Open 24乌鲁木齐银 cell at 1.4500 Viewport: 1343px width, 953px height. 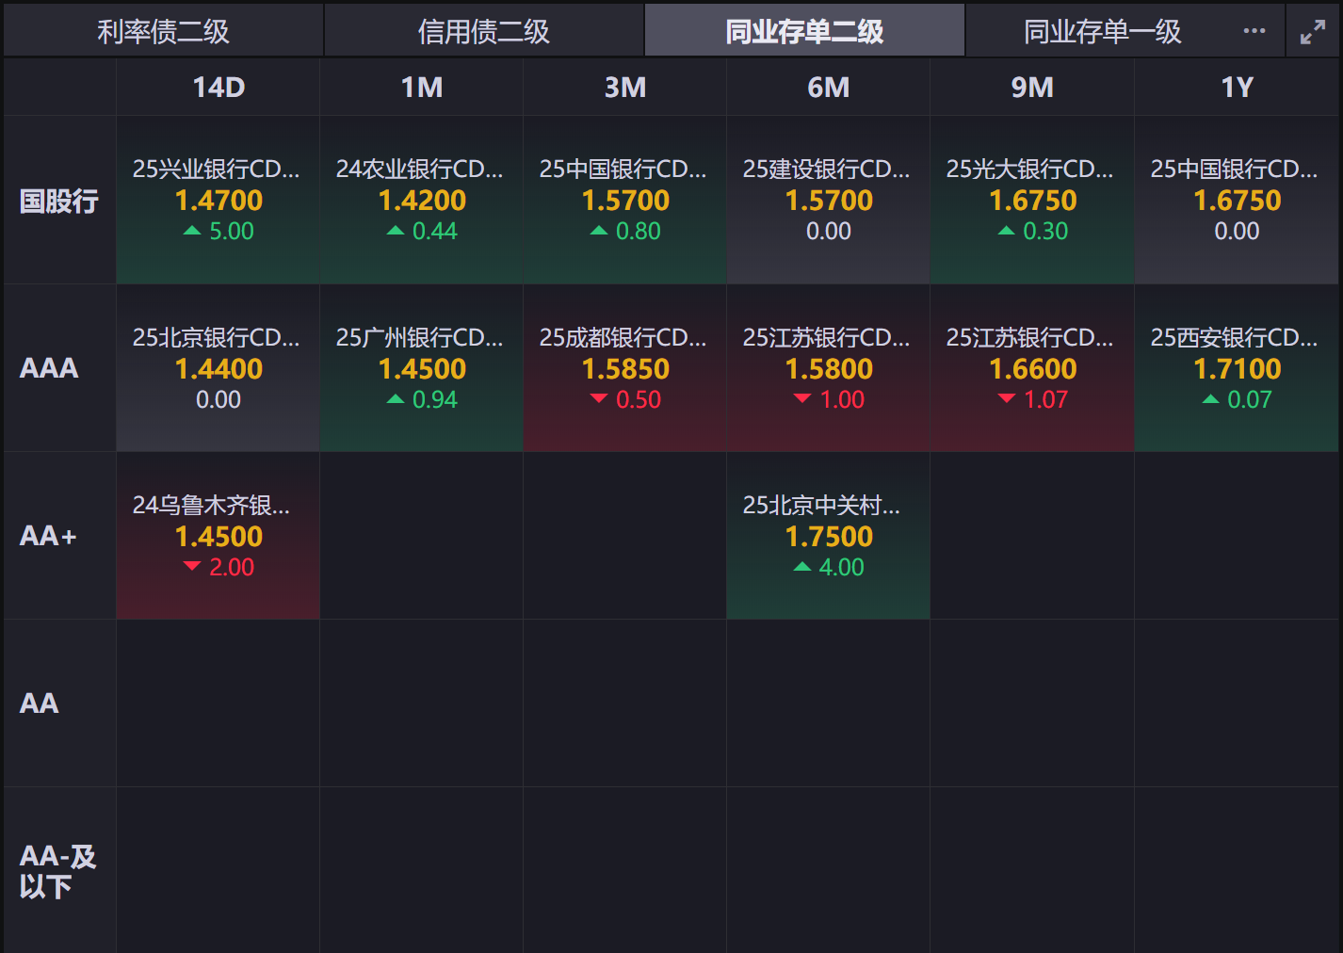point(218,536)
